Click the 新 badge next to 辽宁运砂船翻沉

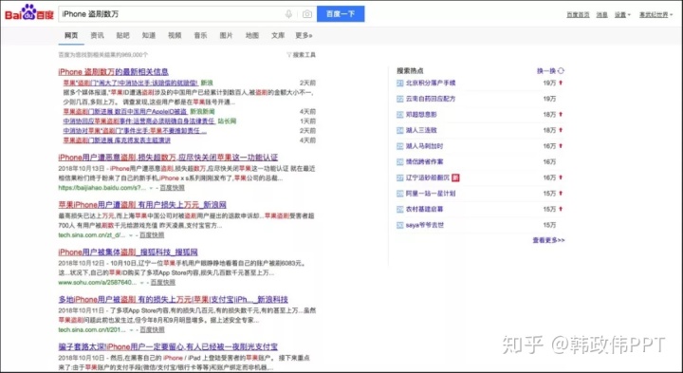tap(455, 177)
